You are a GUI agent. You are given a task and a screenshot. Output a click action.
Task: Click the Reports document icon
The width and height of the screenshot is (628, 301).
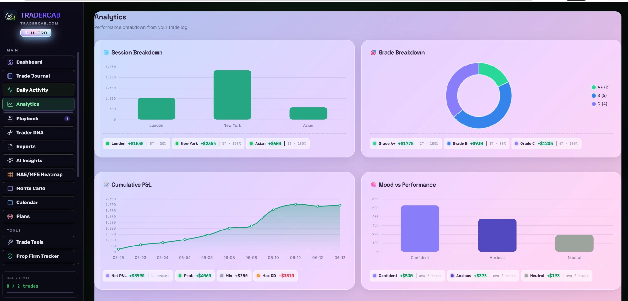[10, 146]
